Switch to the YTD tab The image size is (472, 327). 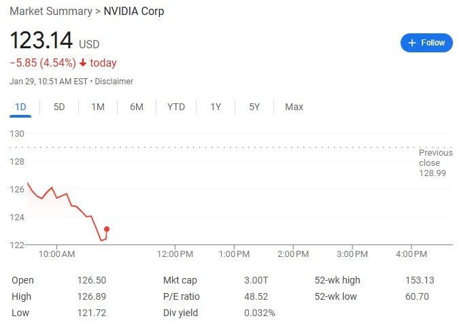pyautogui.click(x=176, y=107)
